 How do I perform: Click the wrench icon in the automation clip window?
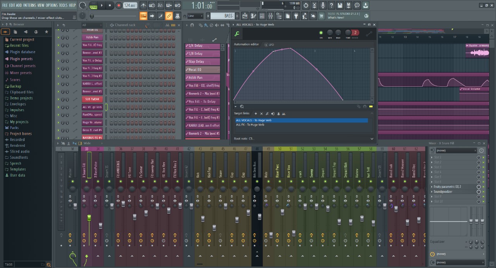[237, 33]
